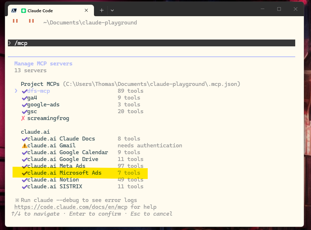Click the selection arrow next to dfs-mcp
This screenshot has height=230, width=311.
point(16,91)
